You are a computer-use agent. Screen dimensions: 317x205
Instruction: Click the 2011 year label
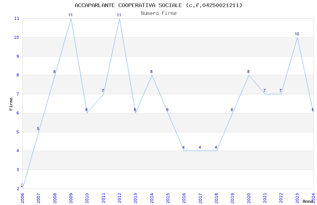103,198
